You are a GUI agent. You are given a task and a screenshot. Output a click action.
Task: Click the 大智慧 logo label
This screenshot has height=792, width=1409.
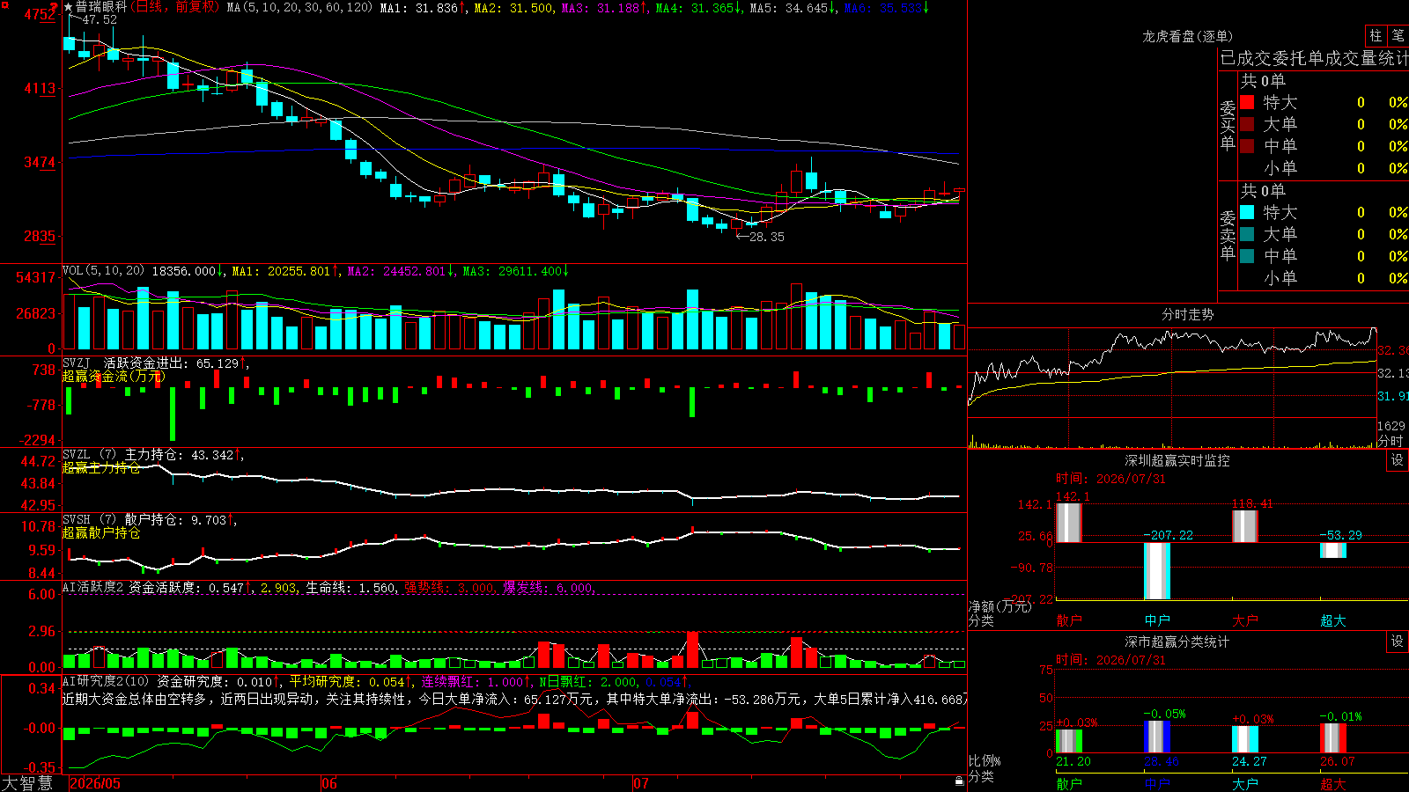click(27, 783)
